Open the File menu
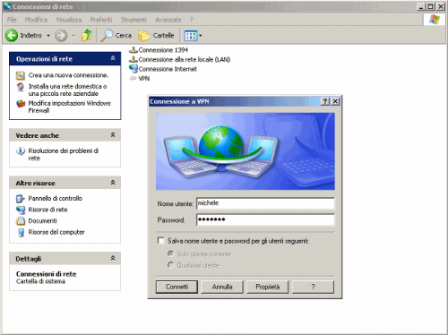 12,20
